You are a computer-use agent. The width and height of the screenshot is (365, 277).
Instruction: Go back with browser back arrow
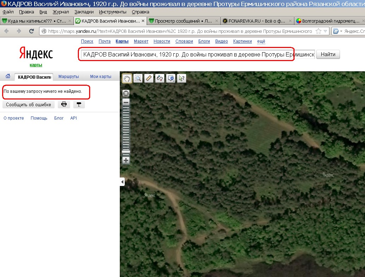tap(6, 31)
